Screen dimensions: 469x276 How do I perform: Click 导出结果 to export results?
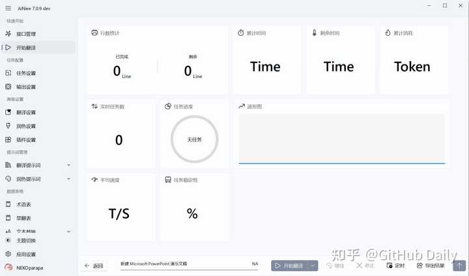click(x=430, y=266)
